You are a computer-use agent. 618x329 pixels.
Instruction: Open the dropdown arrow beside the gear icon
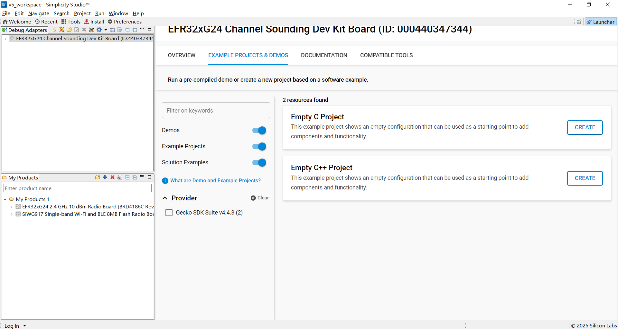pyautogui.click(x=106, y=30)
